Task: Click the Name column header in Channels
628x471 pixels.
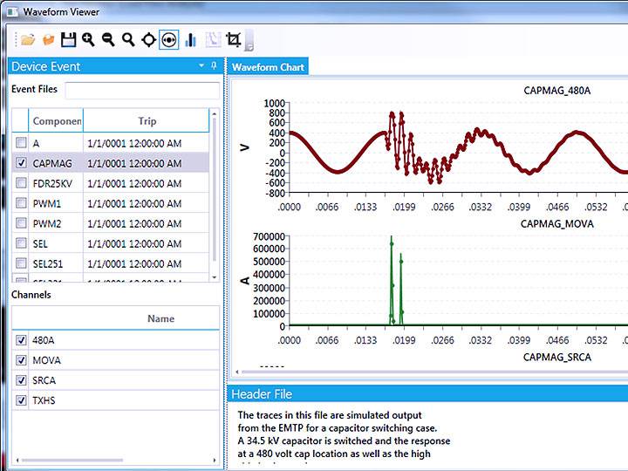Action: (160, 318)
